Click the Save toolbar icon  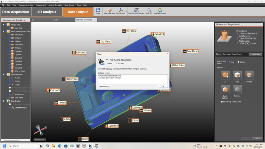98,11
